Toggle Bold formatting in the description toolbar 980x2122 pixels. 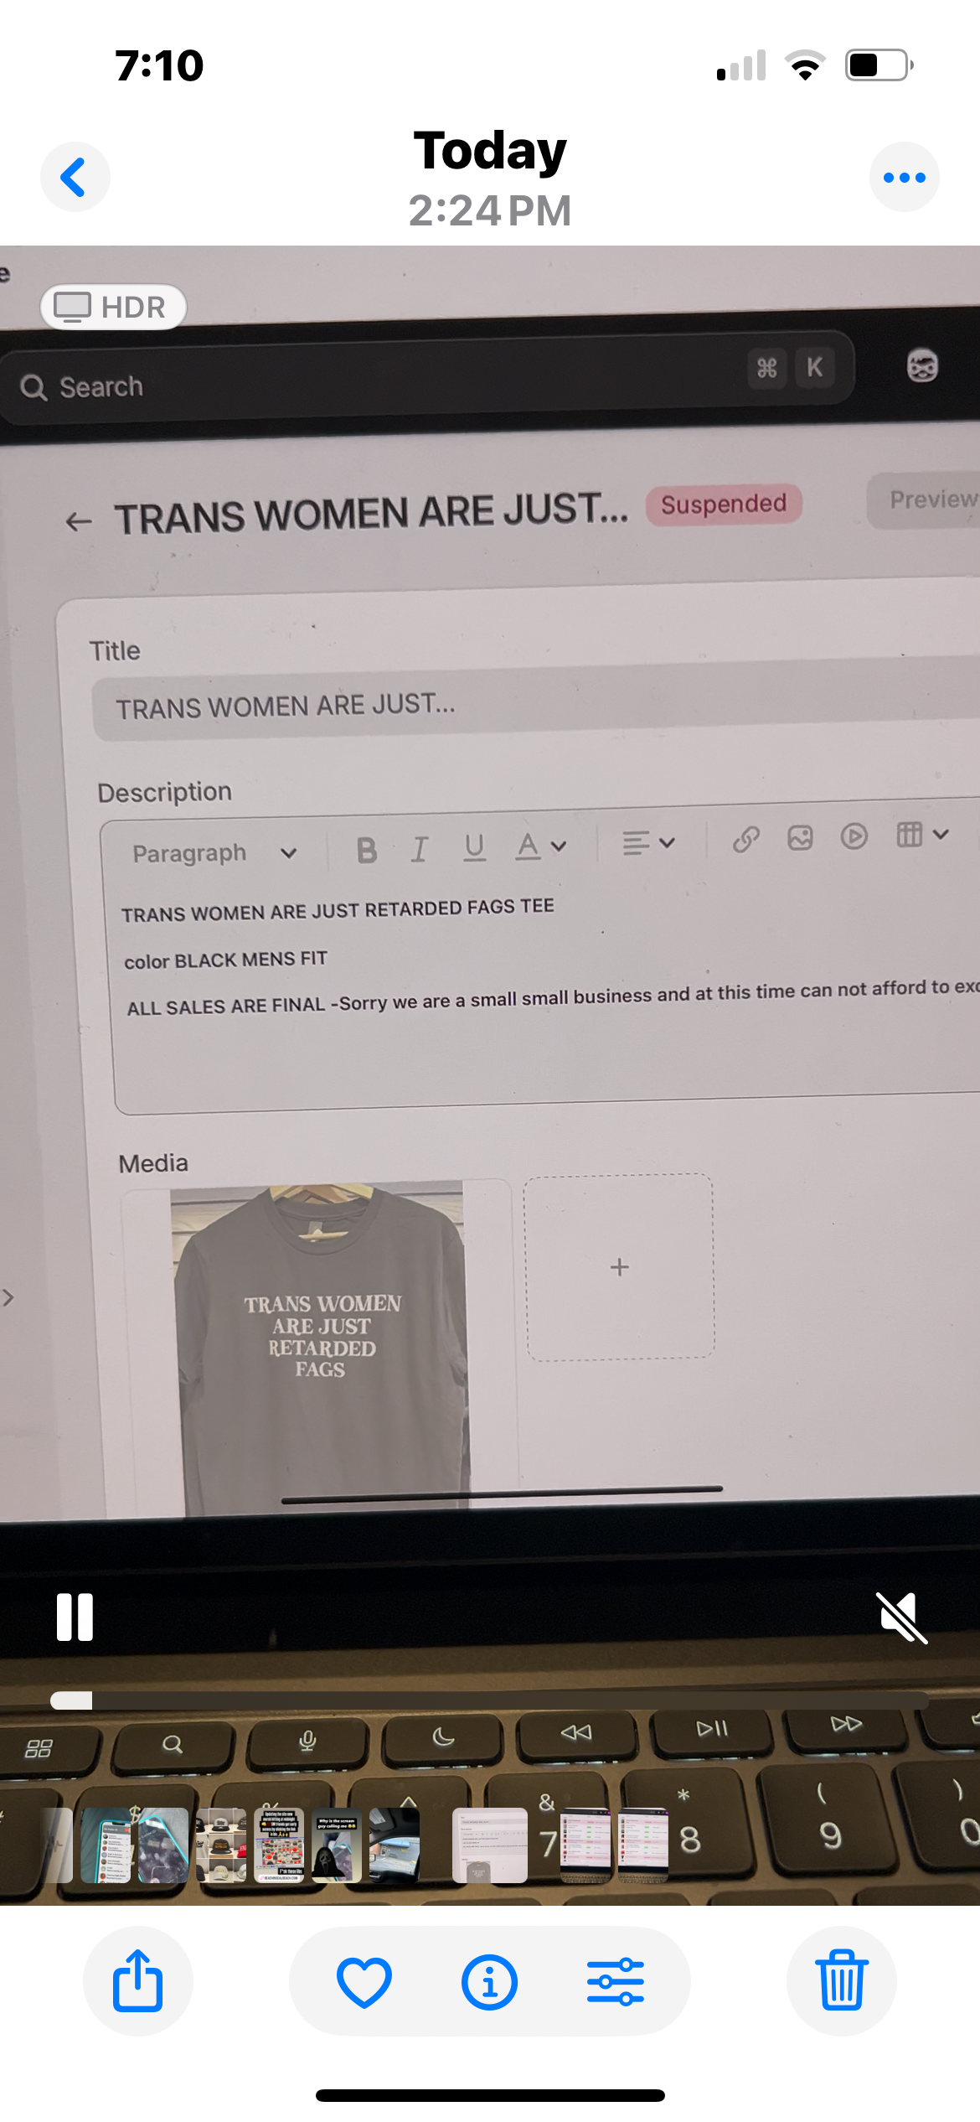coord(366,850)
